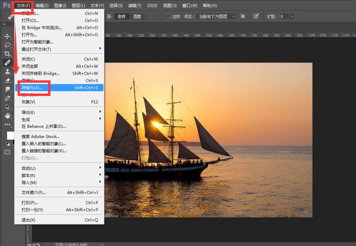Screen dimensions: 356x246
Task: Select the Crop tool
Action: point(7,54)
